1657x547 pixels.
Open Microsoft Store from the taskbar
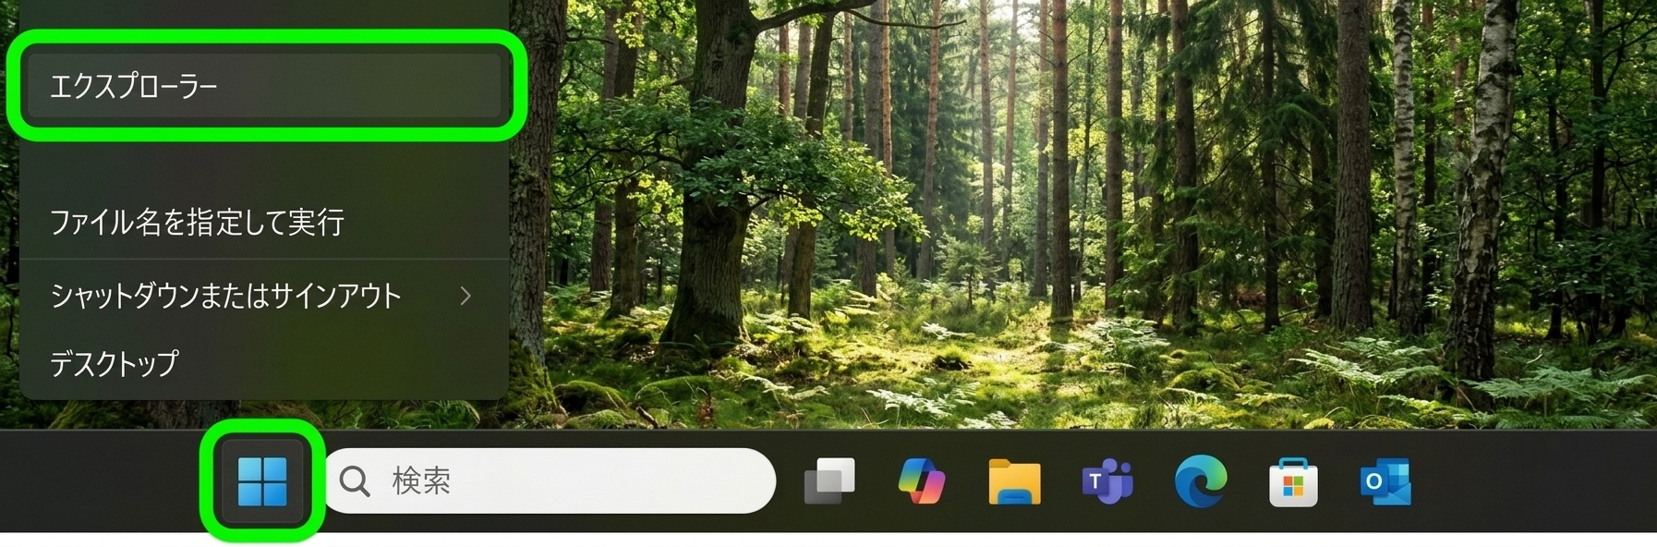1293,481
